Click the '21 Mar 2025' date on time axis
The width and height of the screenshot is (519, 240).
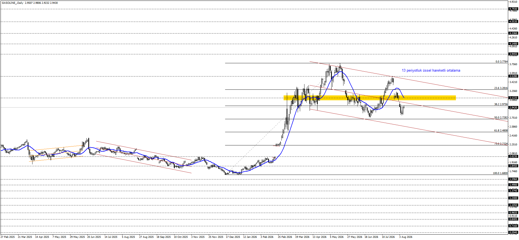coord(25,237)
